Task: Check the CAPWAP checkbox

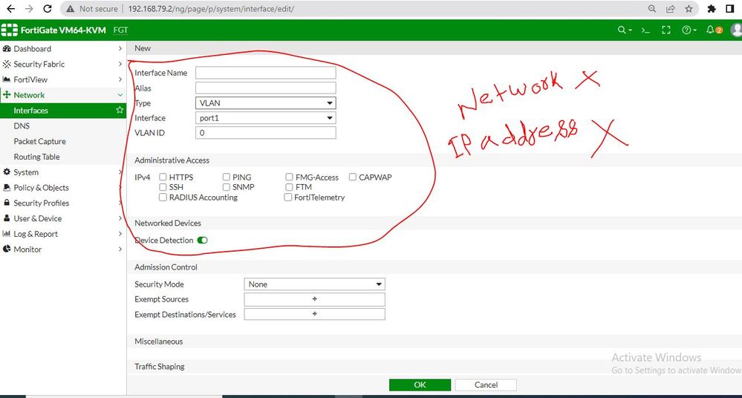Action: coord(353,177)
